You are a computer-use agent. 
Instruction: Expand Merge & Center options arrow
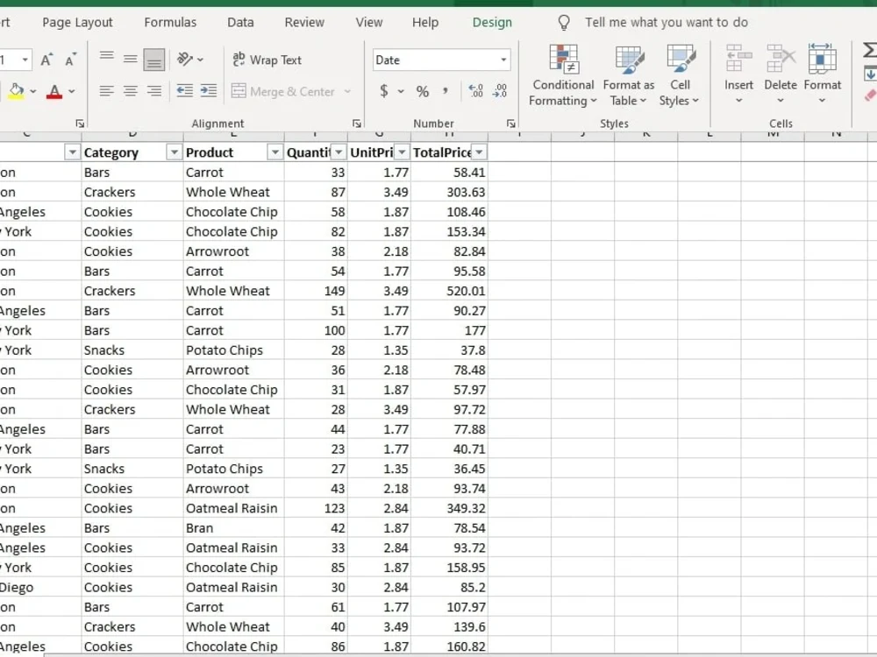click(x=347, y=91)
